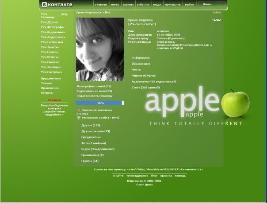Expand the Места section
The height and width of the screenshot is (203, 267).
pos(136,70)
